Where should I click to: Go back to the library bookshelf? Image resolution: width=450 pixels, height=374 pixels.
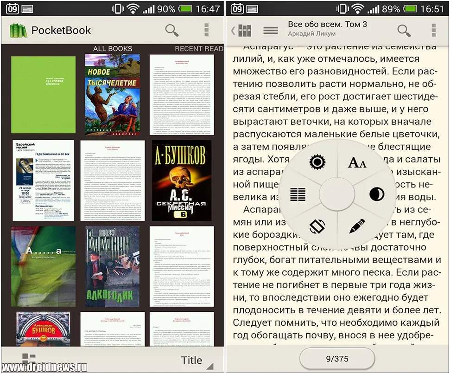pos(241,30)
